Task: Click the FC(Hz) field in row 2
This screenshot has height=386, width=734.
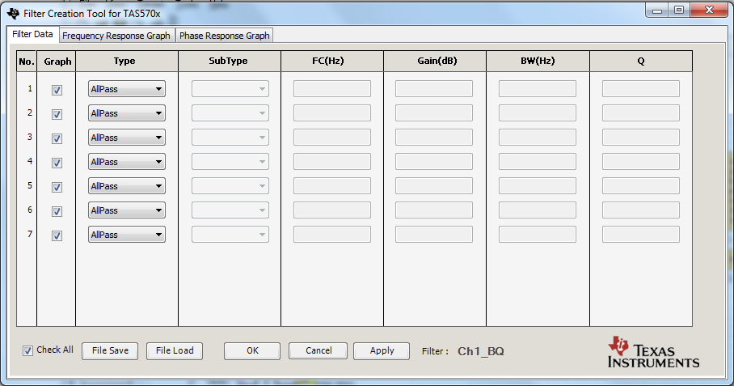Action: [332, 113]
